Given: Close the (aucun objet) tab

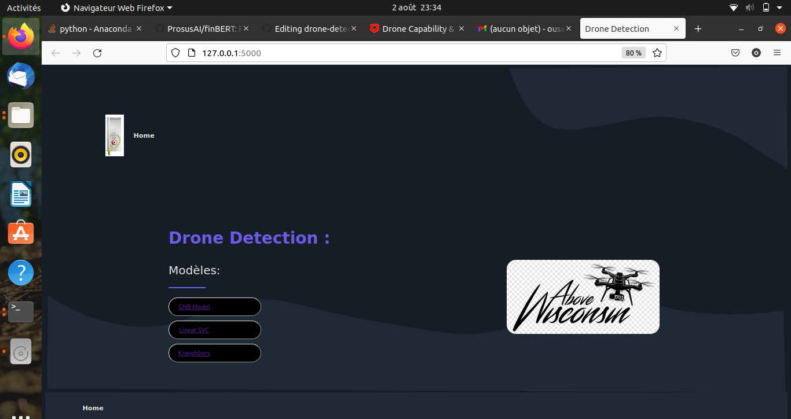Looking at the screenshot, I should (569, 28).
